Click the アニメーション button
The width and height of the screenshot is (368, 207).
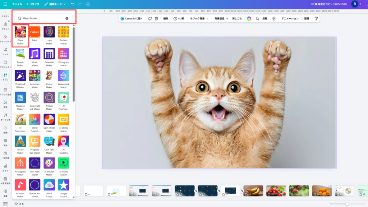(x=290, y=18)
